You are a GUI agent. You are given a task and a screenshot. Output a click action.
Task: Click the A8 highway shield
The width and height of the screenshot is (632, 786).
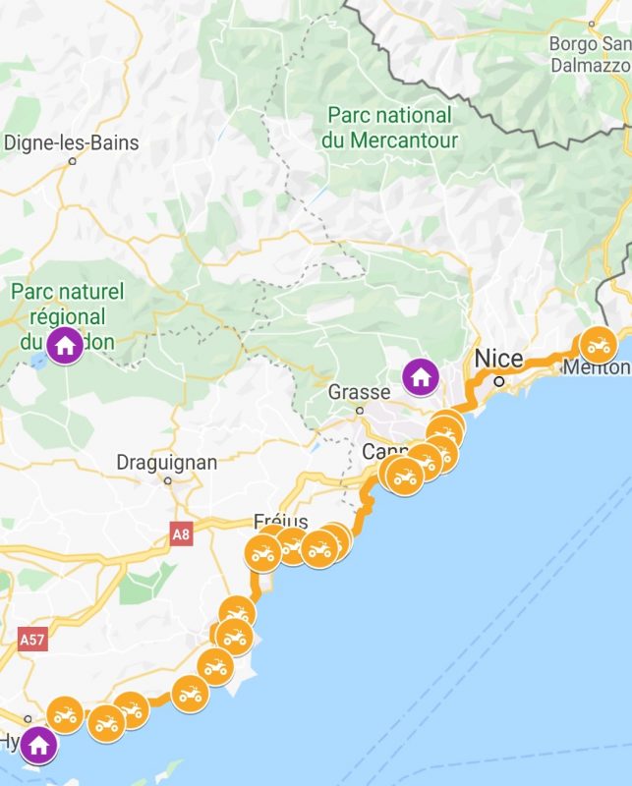[x=181, y=534]
